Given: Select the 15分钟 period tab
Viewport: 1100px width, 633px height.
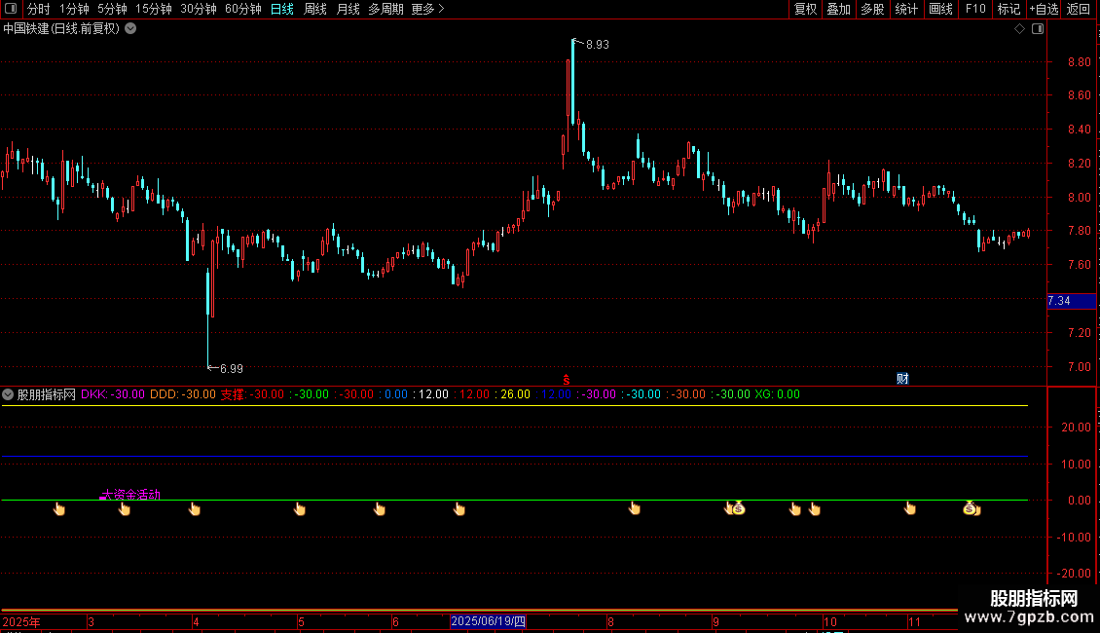Looking at the screenshot, I should pyautogui.click(x=154, y=9).
